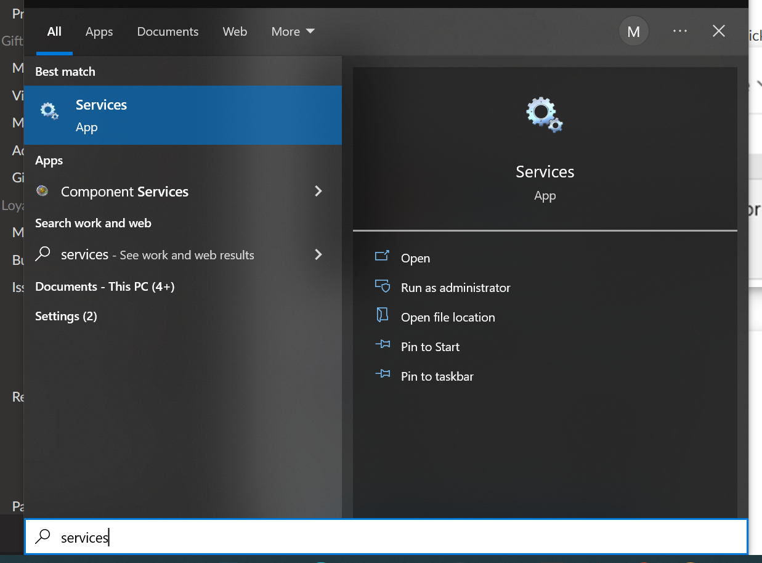Image resolution: width=762 pixels, height=563 pixels.
Task: Open the three-dot options menu
Action: tap(679, 31)
